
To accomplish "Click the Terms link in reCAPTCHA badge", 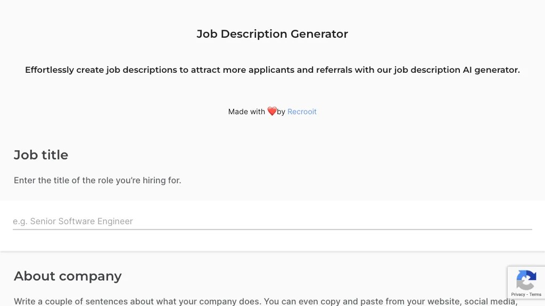I will [x=535, y=294].
